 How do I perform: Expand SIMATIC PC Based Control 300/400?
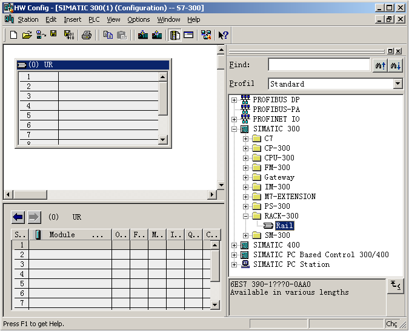(x=234, y=255)
